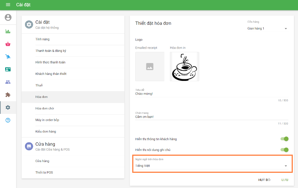
Task: Click the LƯU save button
Action: pyautogui.click(x=285, y=179)
